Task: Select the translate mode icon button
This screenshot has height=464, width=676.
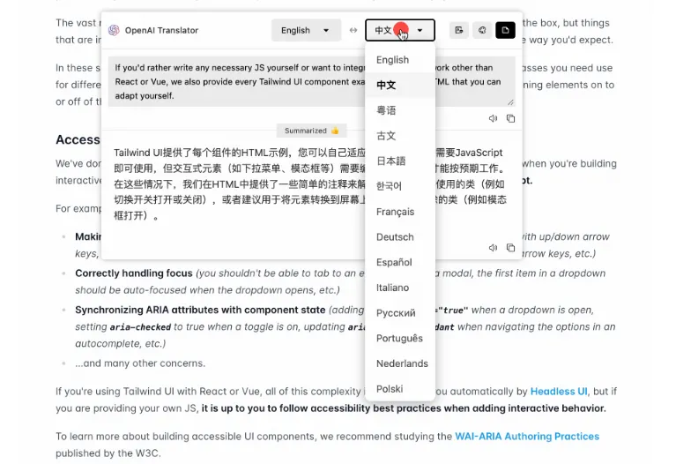Action: point(459,30)
